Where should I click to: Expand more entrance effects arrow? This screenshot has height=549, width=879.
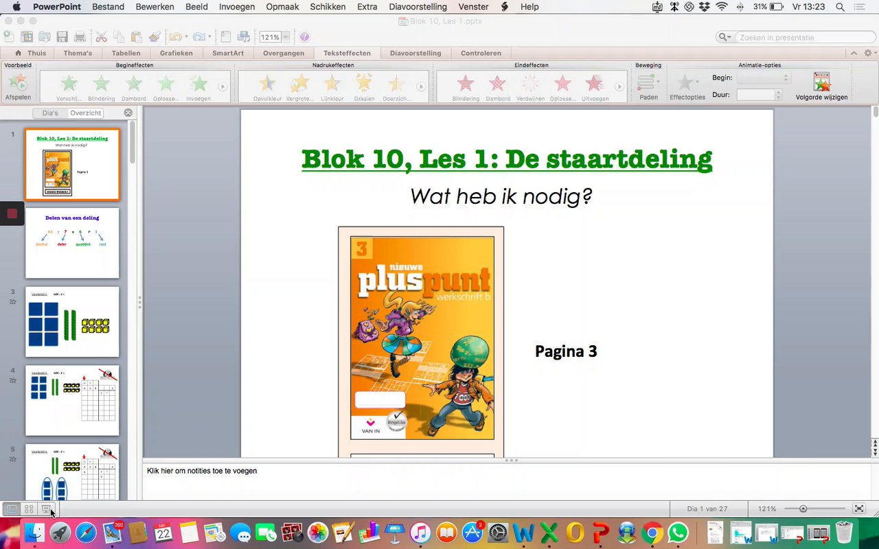tap(222, 87)
